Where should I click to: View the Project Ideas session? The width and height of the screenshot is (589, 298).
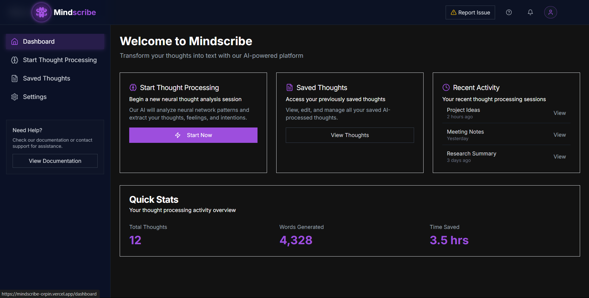pyautogui.click(x=559, y=113)
